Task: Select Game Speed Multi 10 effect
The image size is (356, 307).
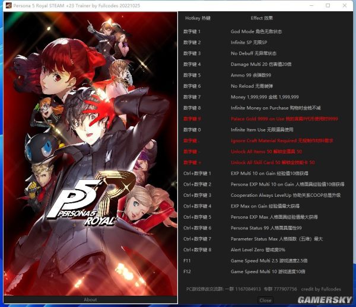Action: click(268, 271)
